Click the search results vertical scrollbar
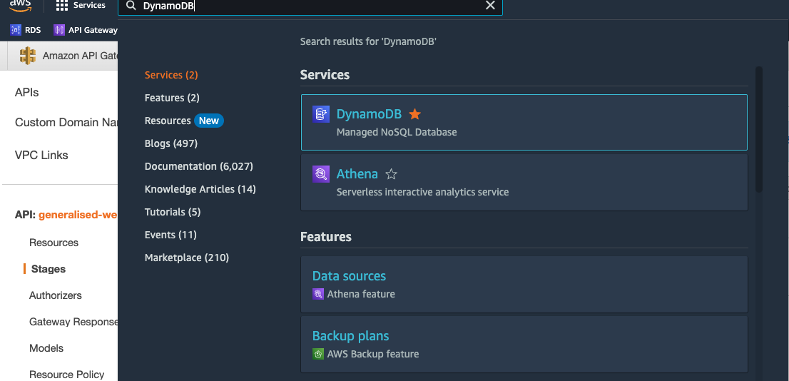Screen dimensions: 789x381 point(759,128)
